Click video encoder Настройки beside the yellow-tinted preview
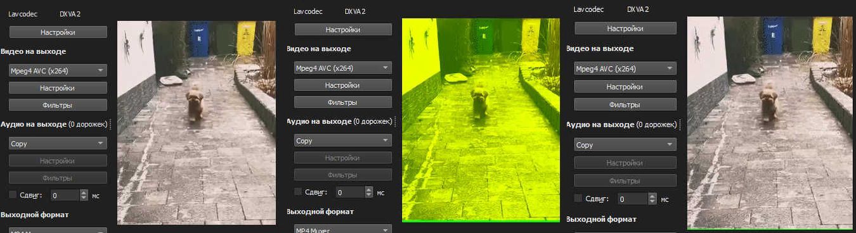 [343, 85]
